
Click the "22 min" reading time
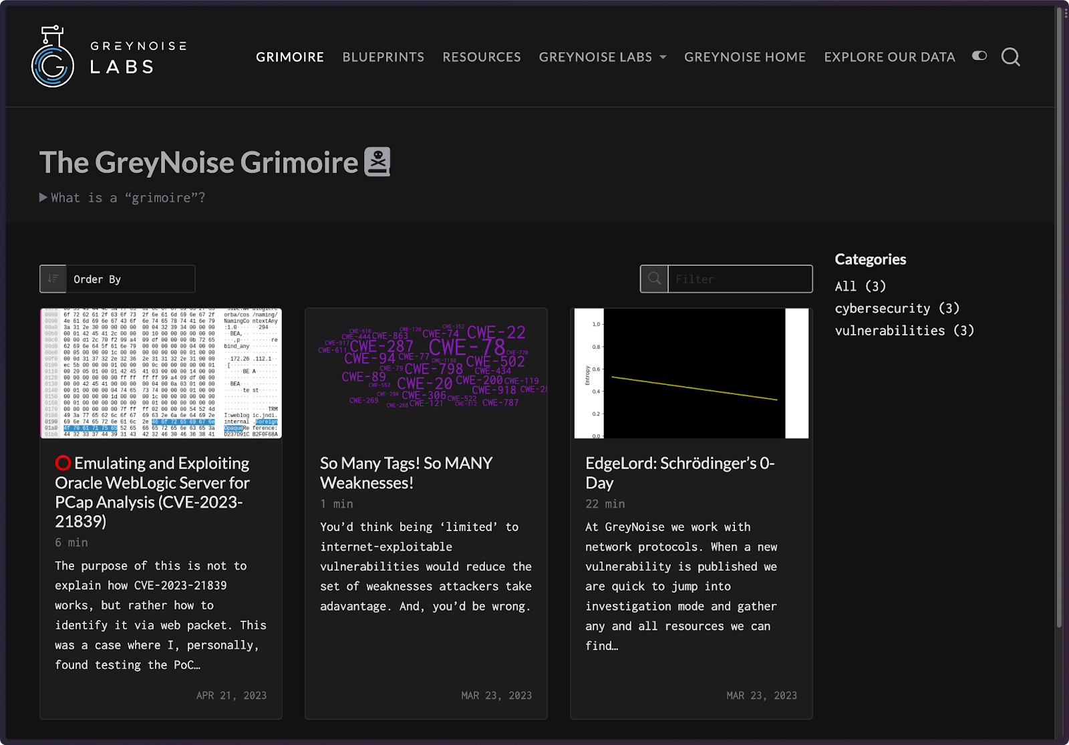(x=605, y=504)
